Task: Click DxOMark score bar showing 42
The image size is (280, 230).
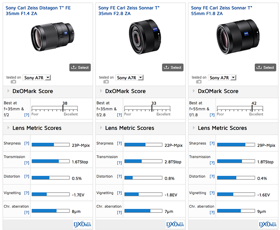Action: coord(240,108)
